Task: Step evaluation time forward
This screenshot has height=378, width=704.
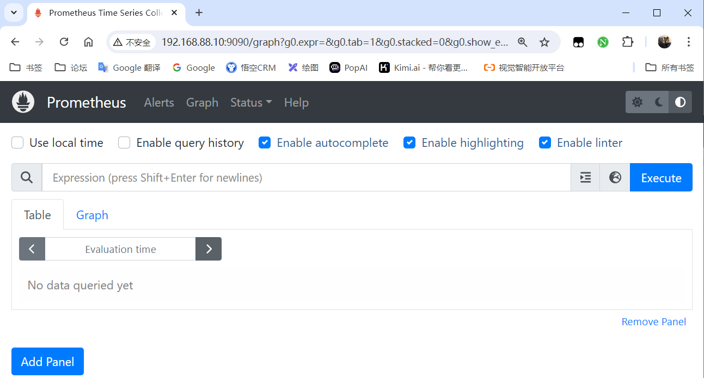Action: [x=209, y=249]
